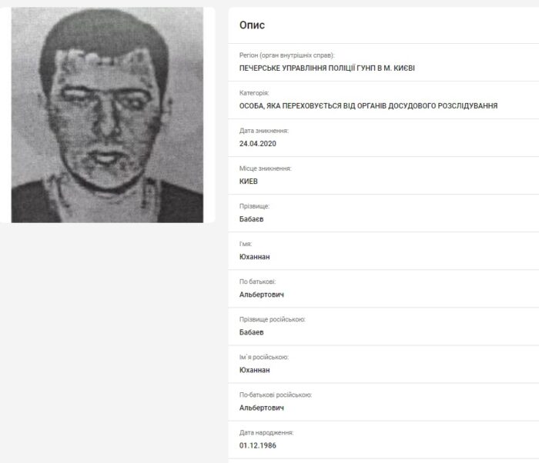
Task: Click the 'Опис' section heading
Action: [x=252, y=25]
